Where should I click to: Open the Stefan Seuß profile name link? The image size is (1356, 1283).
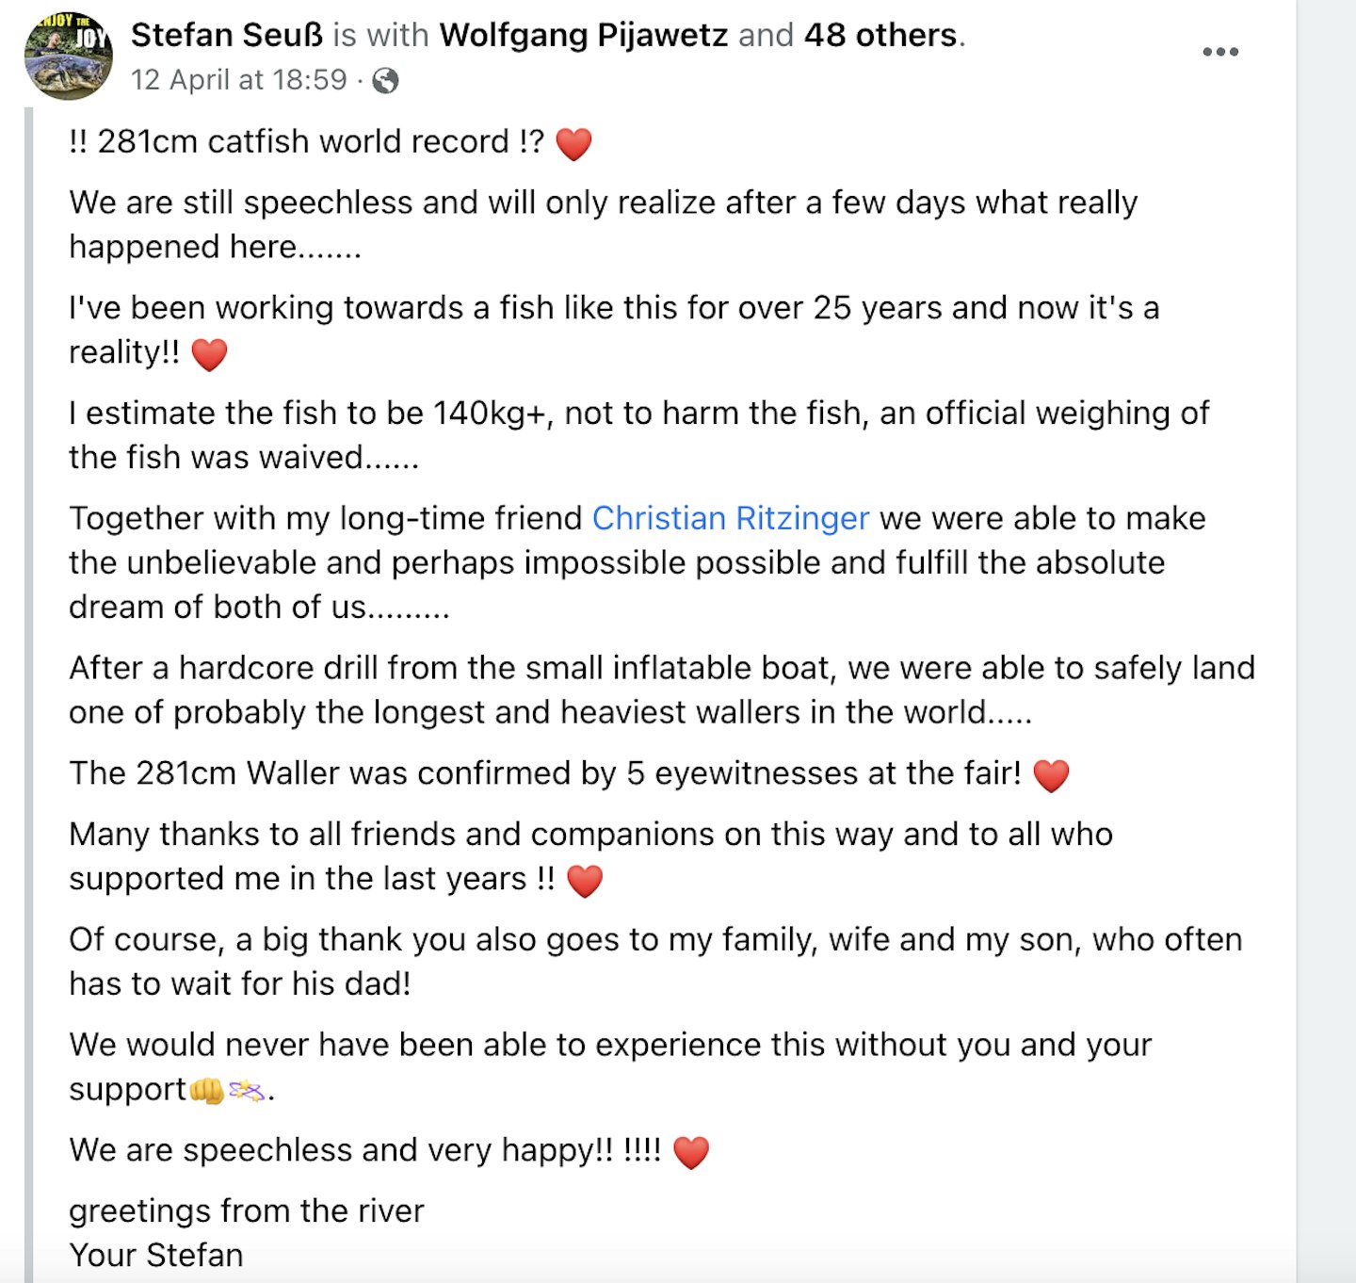click(227, 35)
